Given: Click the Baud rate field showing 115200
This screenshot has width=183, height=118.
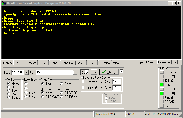Looking at the screenshot, I should click(18, 72).
